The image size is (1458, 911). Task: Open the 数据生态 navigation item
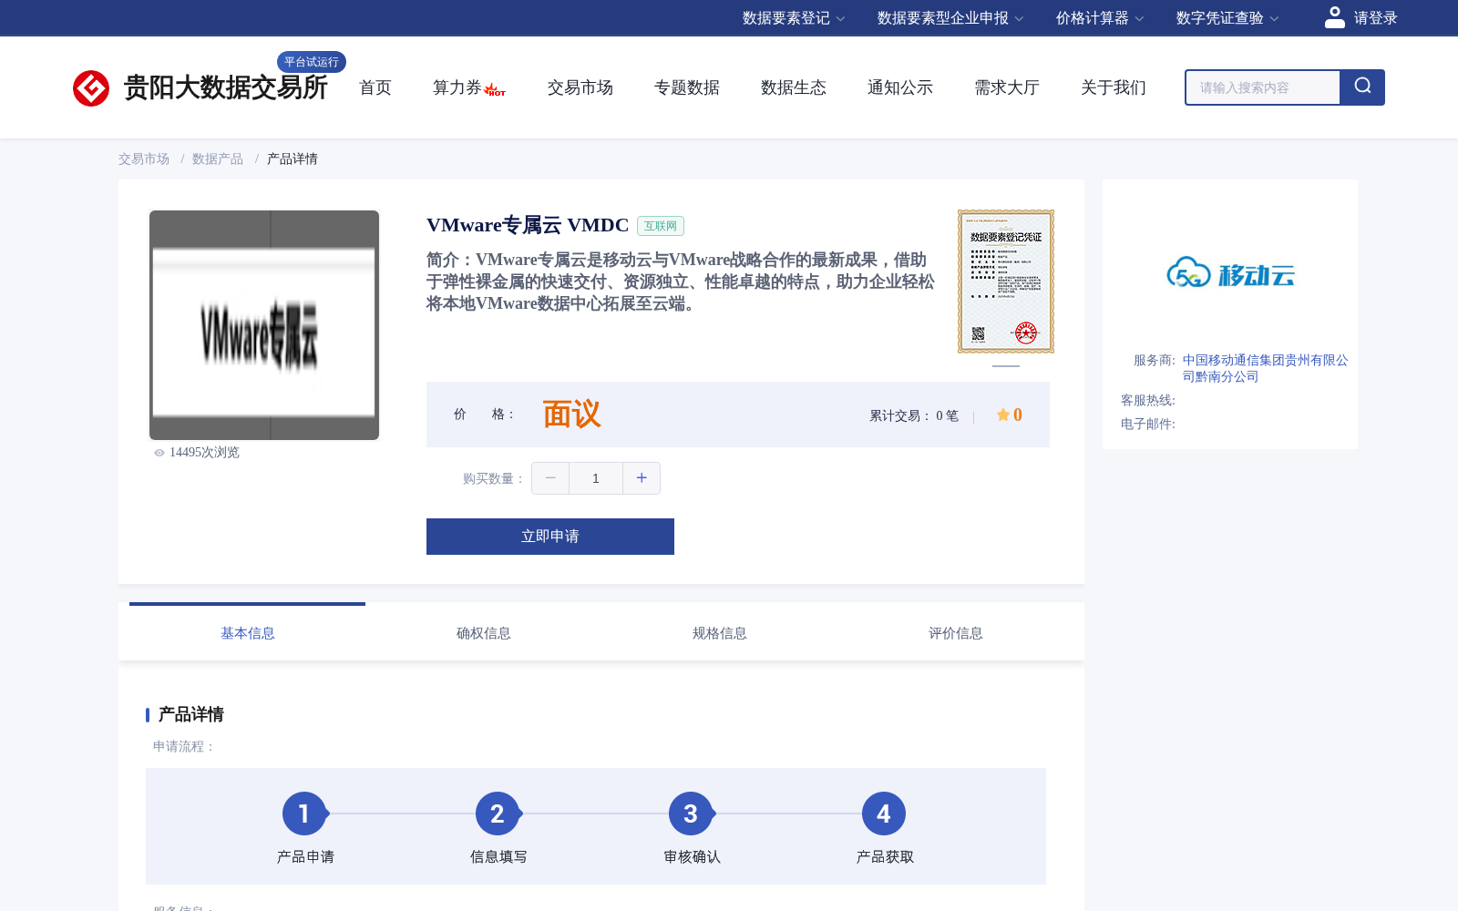pos(794,87)
